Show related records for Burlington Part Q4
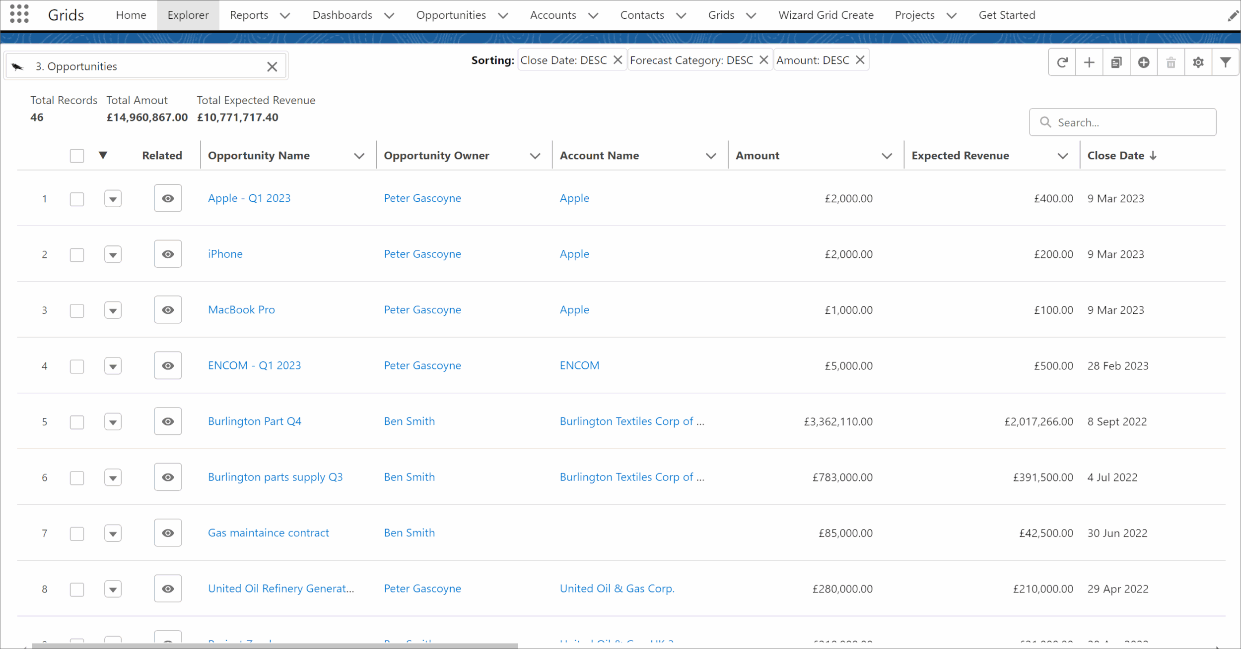Screen dimensions: 1241x649 tap(168, 421)
